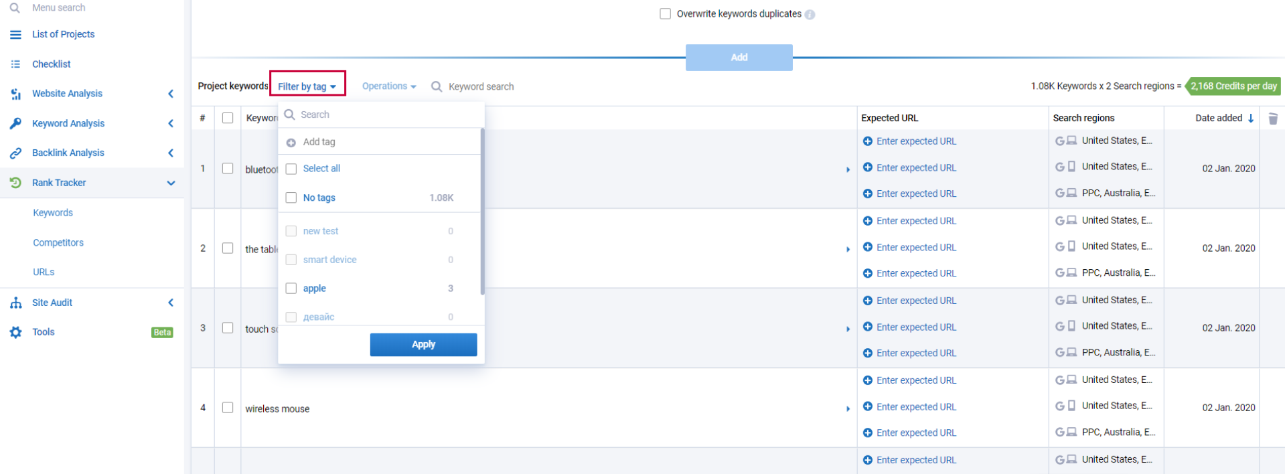This screenshot has width=1285, height=474.
Task: Check the row 1 keyword checkbox
Action: click(x=228, y=169)
